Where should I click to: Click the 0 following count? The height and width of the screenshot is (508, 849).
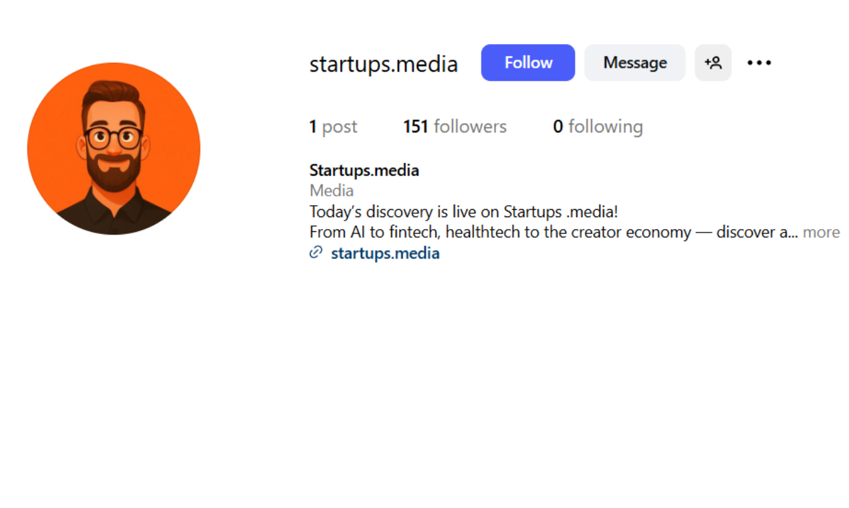598,126
